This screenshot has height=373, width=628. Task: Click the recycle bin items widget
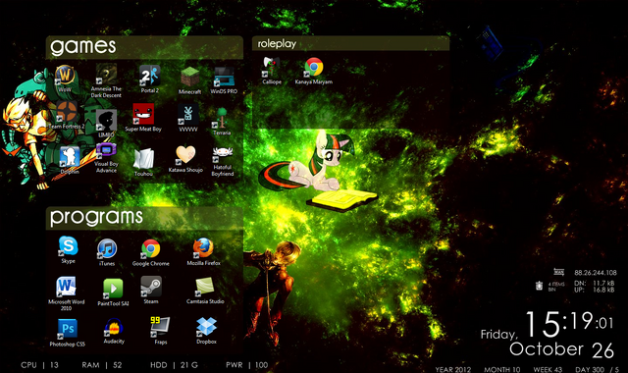(x=549, y=286)
